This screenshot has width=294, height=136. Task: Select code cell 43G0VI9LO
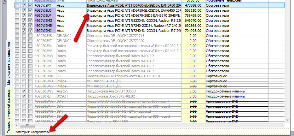(45, 10)
